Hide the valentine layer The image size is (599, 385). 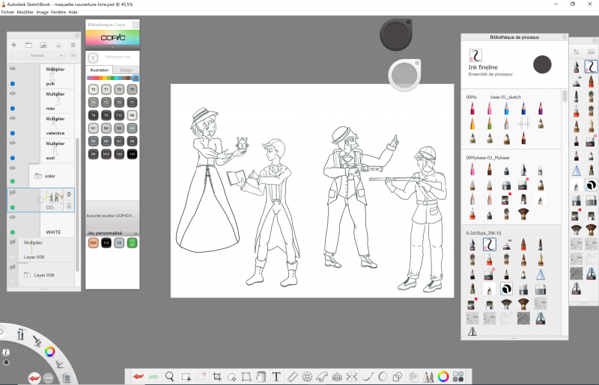point(13,118)
